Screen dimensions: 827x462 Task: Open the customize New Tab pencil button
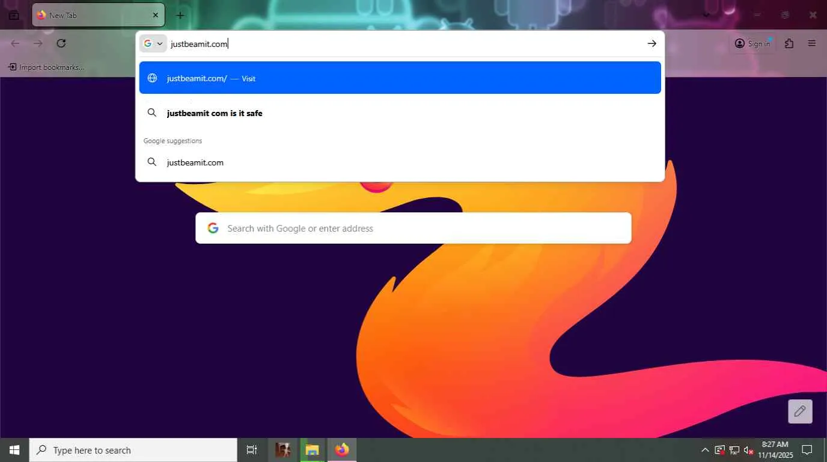coord(800,411)
